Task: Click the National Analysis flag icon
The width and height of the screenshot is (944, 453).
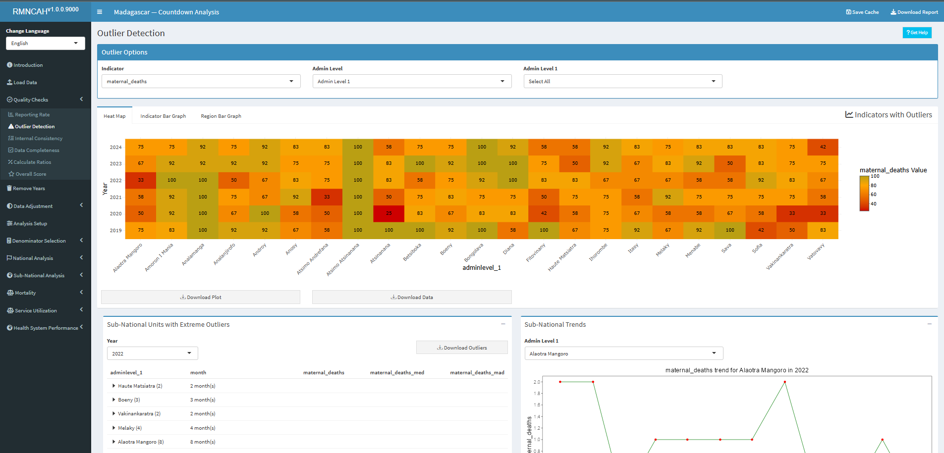Action: 9,258
